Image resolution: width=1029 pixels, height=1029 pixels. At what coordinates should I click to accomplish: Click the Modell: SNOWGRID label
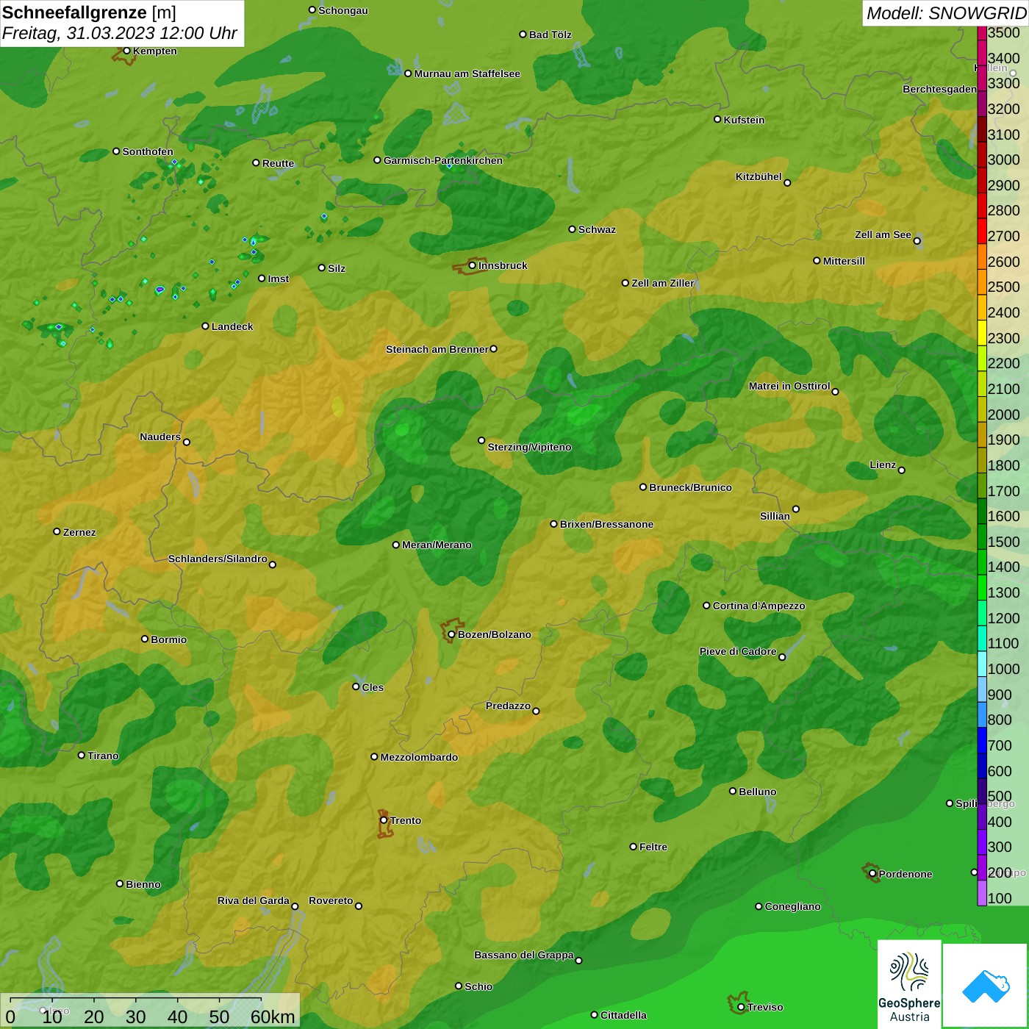[x=945, y=12]
